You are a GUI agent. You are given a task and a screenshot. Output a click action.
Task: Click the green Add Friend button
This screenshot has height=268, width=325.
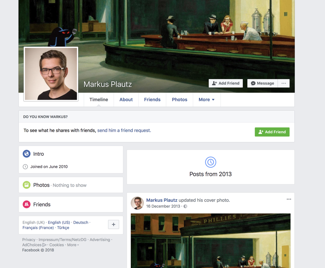[x=272, y=132]
